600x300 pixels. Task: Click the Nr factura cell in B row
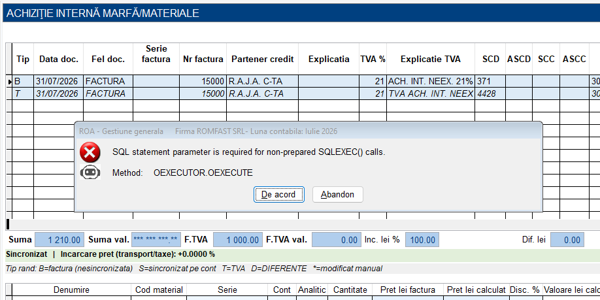(203, 82)
